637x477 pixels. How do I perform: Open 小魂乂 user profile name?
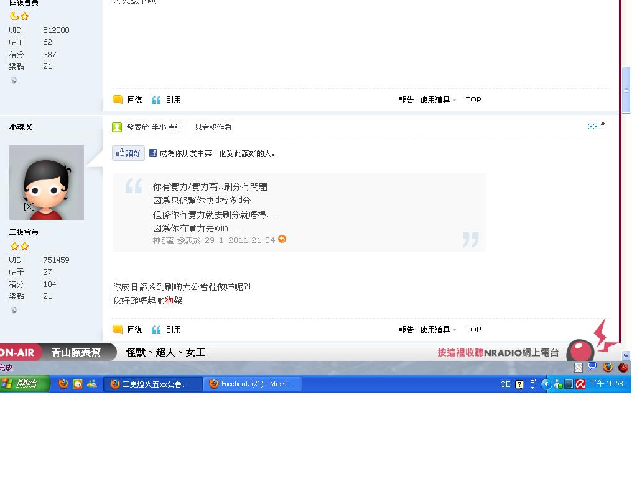tap(21, 127)
